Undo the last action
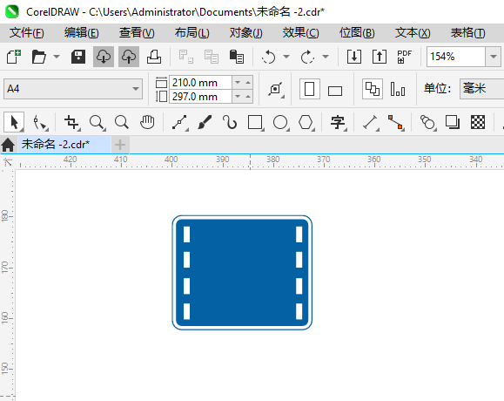Viewport: 504px width, 401px height. point(268,57)
